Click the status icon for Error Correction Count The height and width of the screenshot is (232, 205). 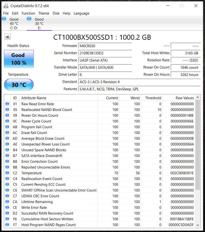point(7,161)
